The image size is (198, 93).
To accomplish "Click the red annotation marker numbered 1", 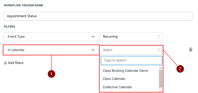I will pyautogui.click(x=51, y=74).
